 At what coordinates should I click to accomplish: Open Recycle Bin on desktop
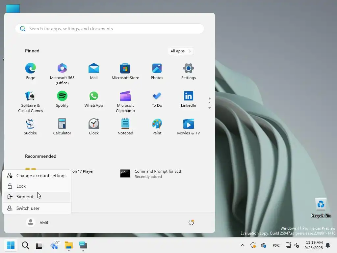[321, 208]
